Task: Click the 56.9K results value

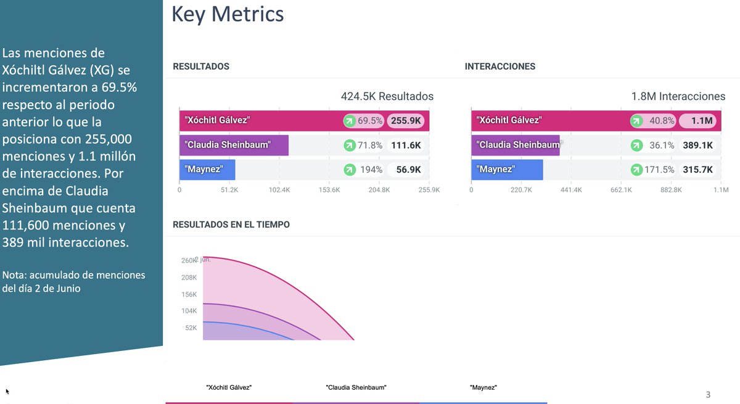Action: point(409,170)
